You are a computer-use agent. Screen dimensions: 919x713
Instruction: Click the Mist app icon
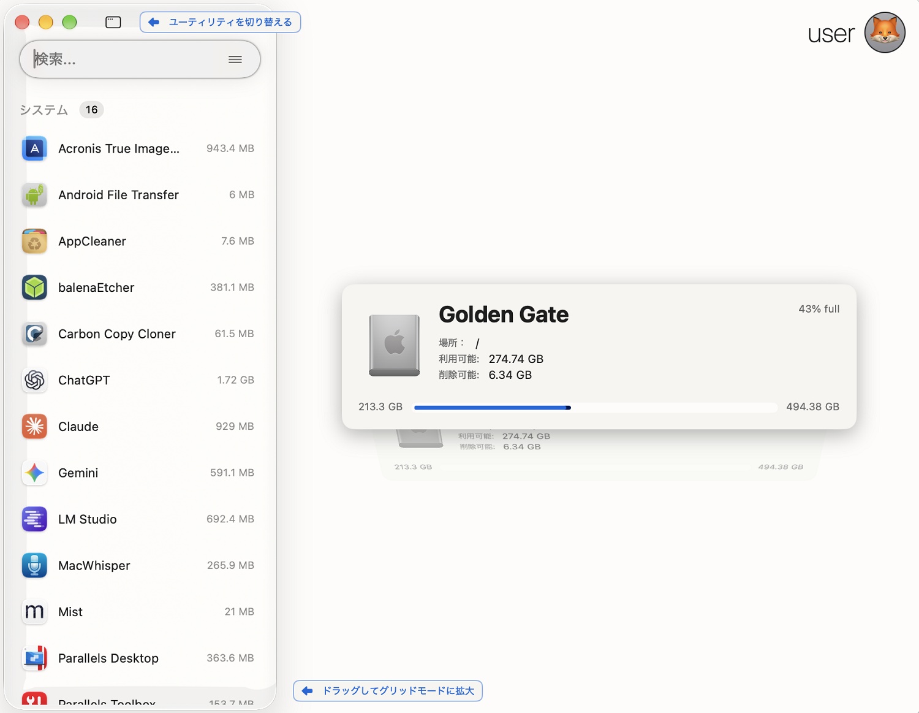(35, 612)
